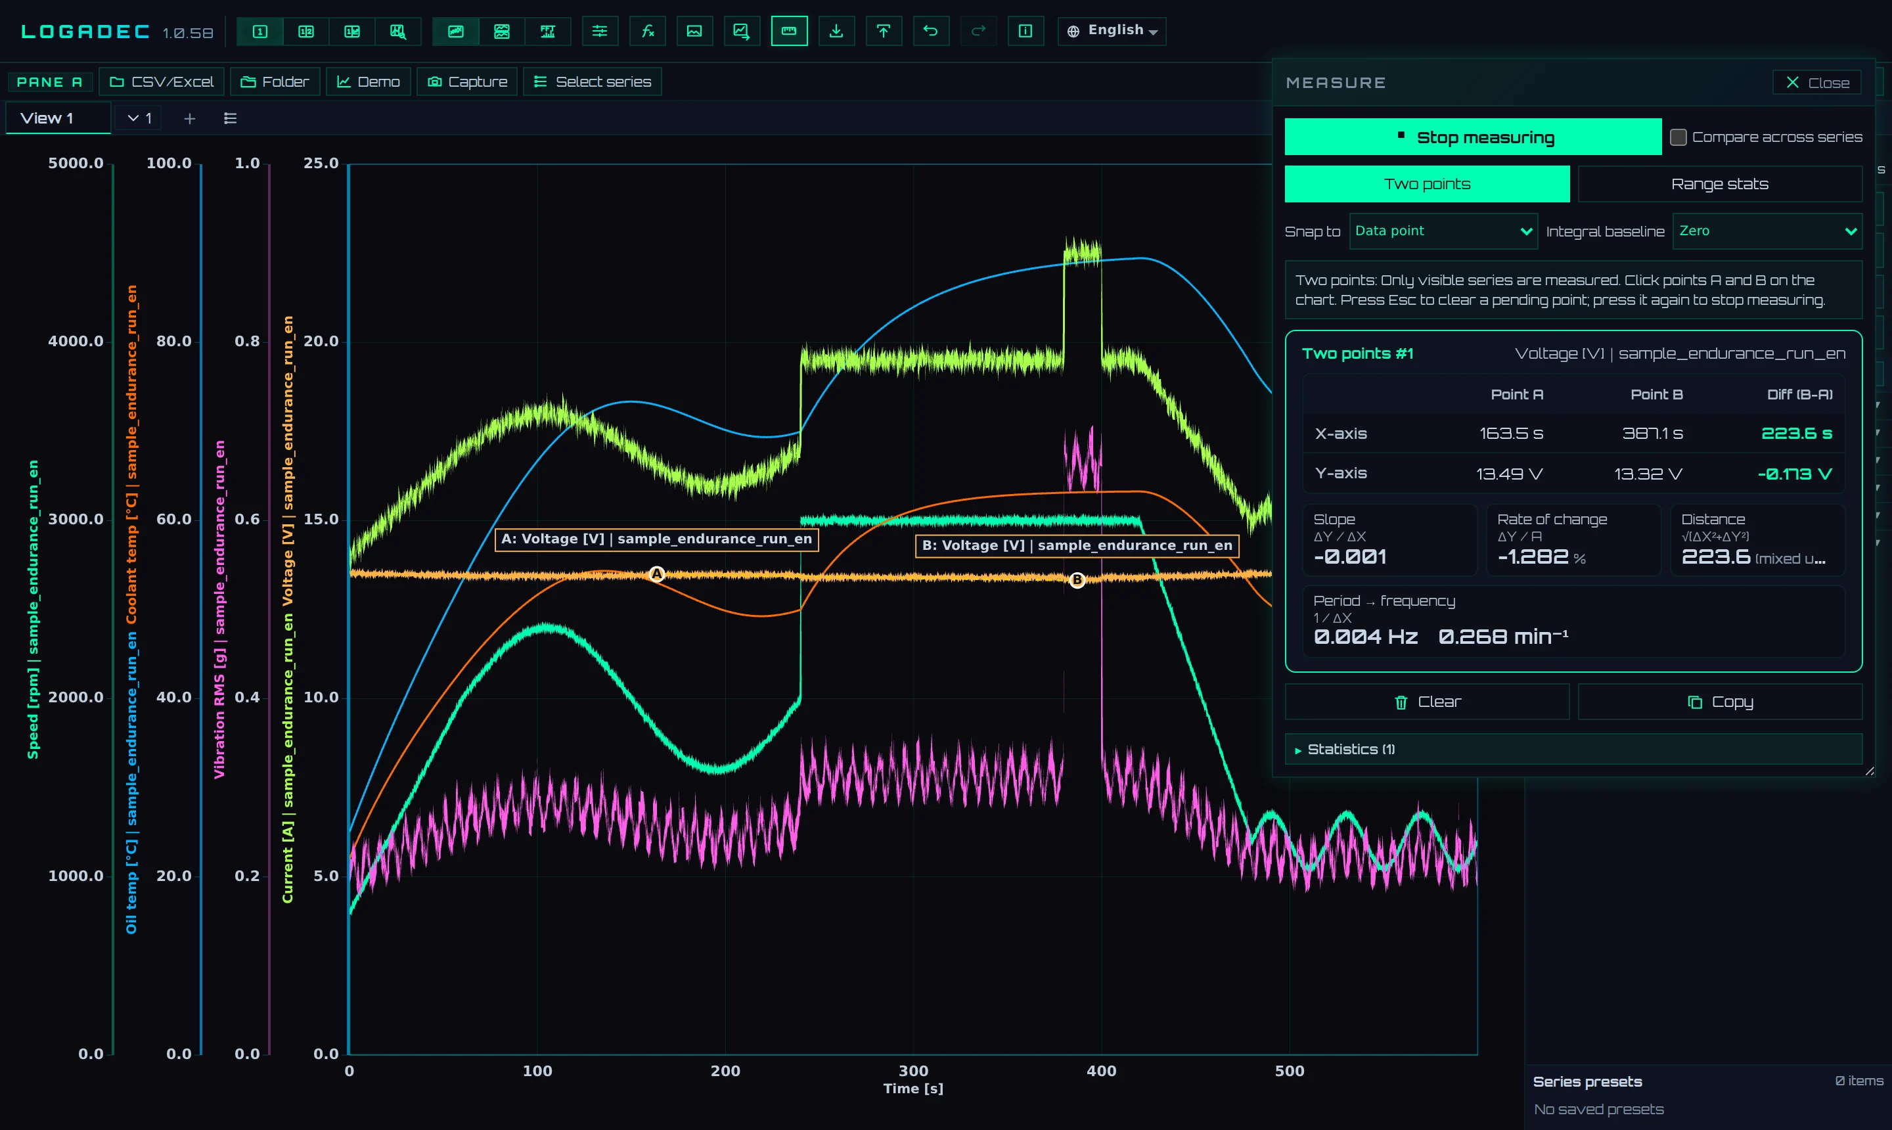Copy the measurement results
1892x1130 pixels.
pos(1720,702)
